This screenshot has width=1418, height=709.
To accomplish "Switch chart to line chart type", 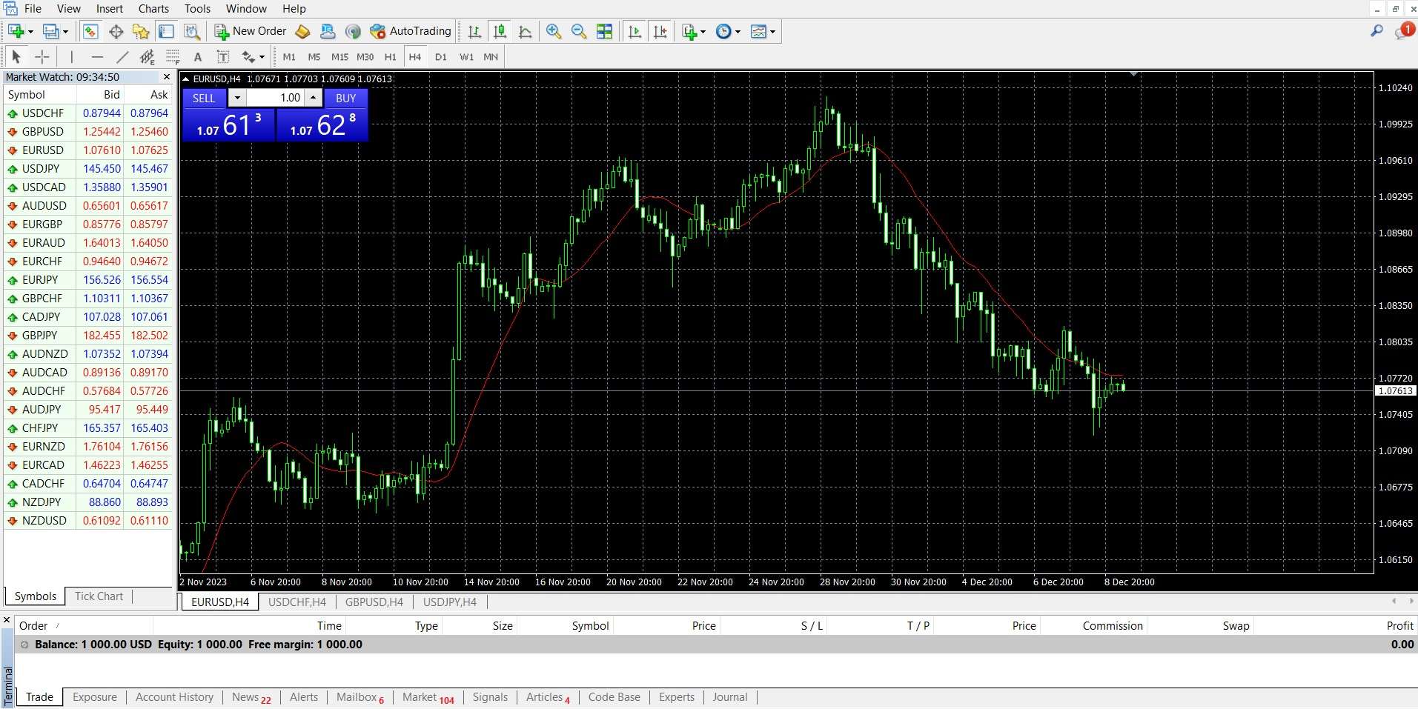I will (x=526, y=31).
